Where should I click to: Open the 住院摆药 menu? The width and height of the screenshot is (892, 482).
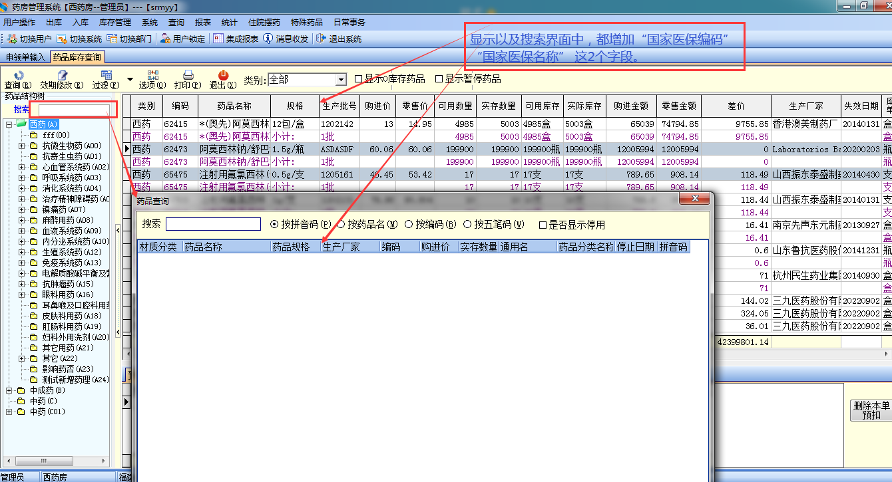tap(264, 23)
